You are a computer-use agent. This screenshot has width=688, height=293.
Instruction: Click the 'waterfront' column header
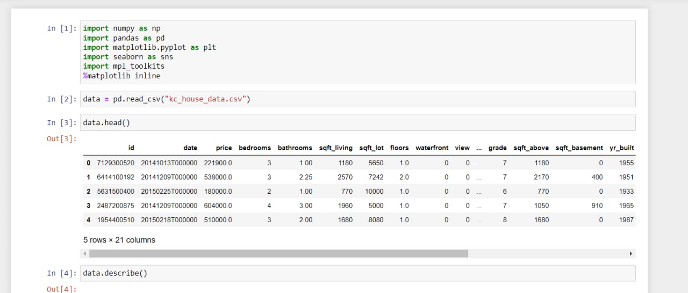pyautogui.click(x=432, y=148)
